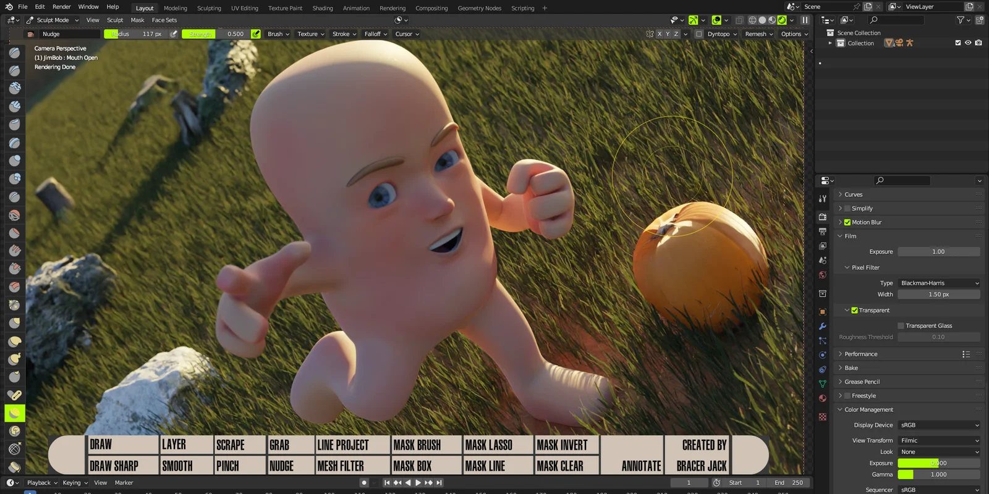
Task: Expand the Performance panel
Action: pyautogui.click(x=860, y=354)
